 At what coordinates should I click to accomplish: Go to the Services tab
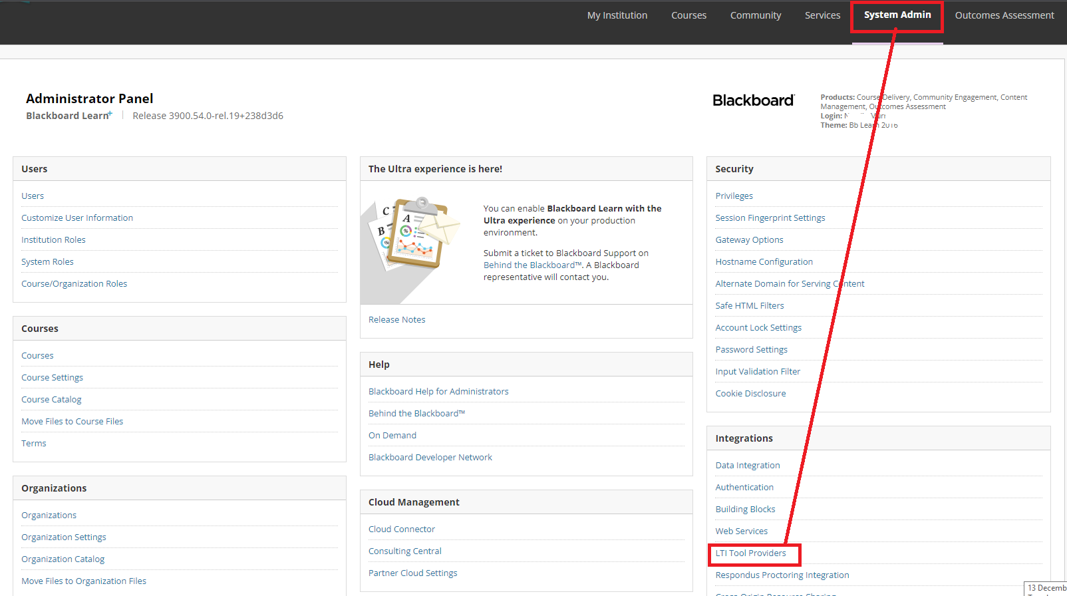point(822,15)
